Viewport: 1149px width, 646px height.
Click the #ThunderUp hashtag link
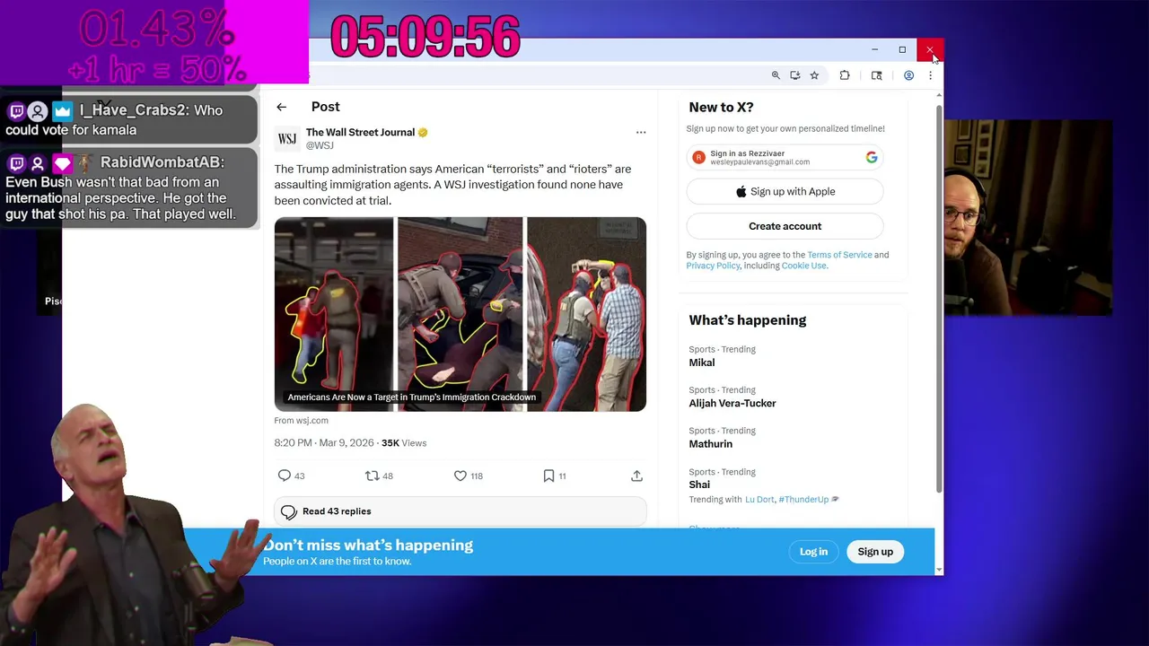pos(803,500)
